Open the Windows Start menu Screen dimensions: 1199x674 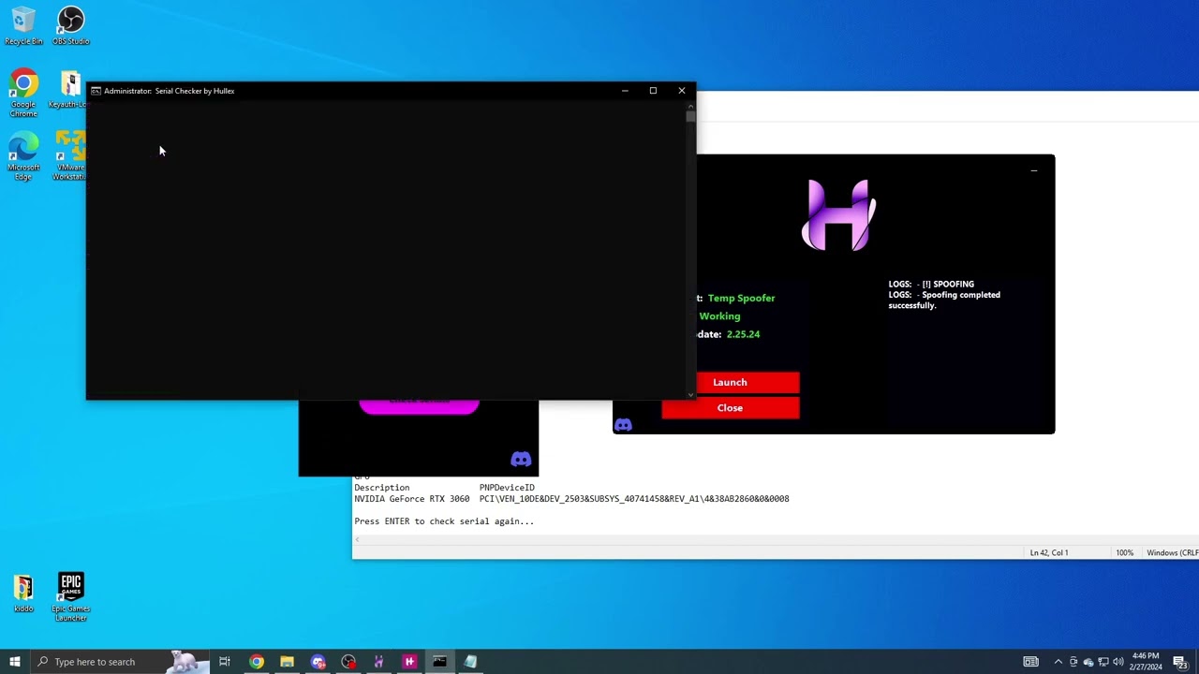coord(14,662)
